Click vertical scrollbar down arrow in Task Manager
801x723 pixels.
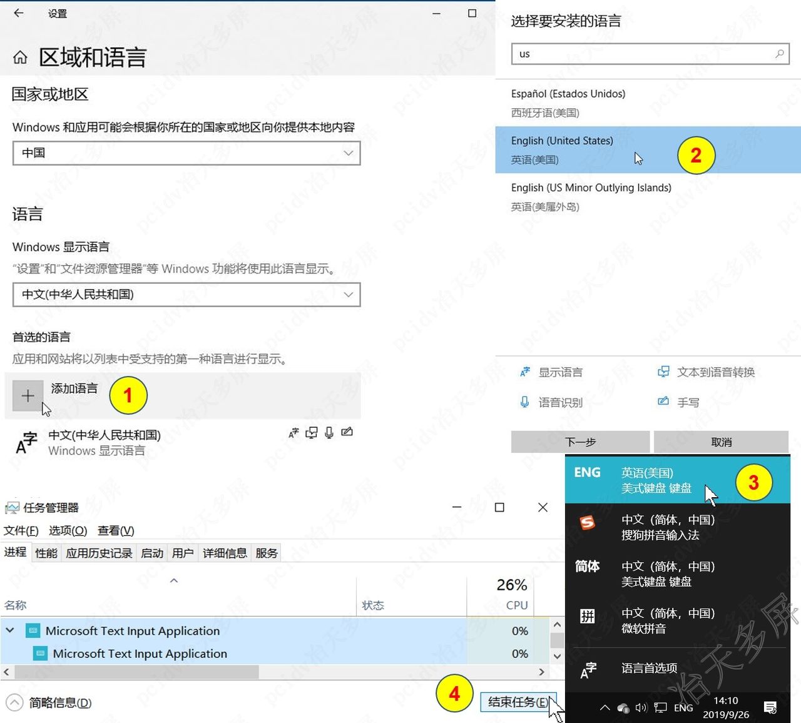pyautogui.click(x=557, y=656)
